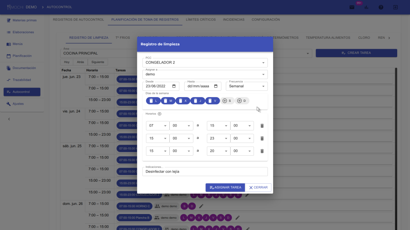Delete the 15:00 to 20:00 schedule row

pyautogui.click(x=262, y=151)
